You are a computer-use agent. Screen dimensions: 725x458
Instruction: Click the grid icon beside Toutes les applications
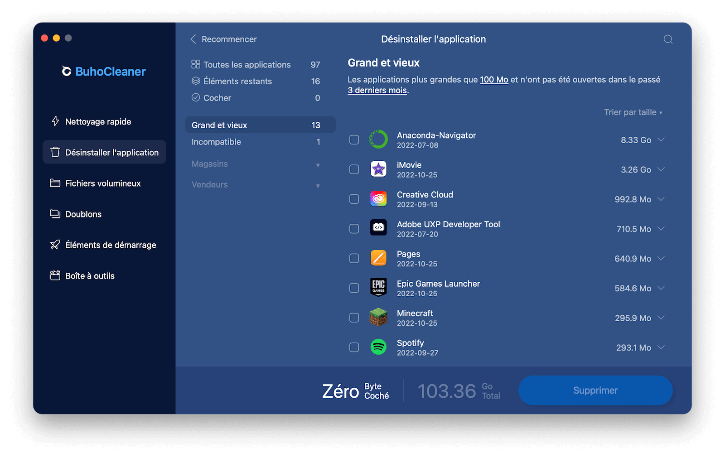(196, 64)
